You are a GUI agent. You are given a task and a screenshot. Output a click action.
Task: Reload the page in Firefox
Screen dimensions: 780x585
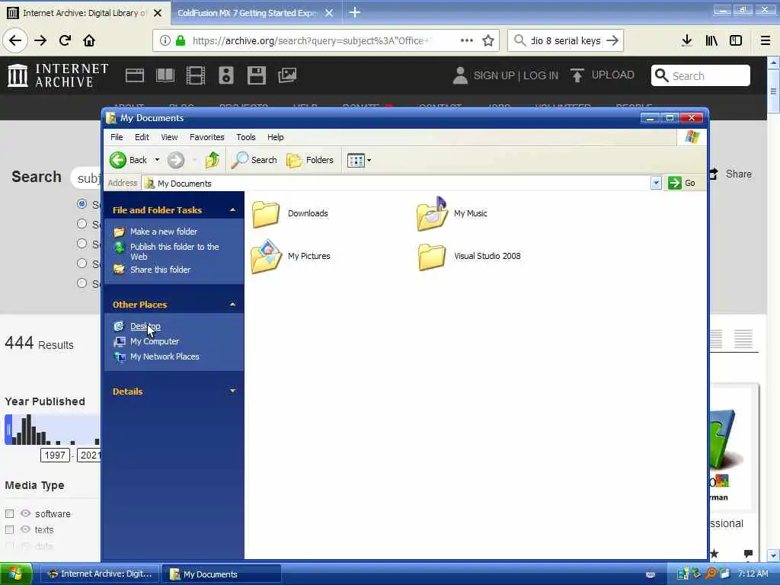coord(65,40)
